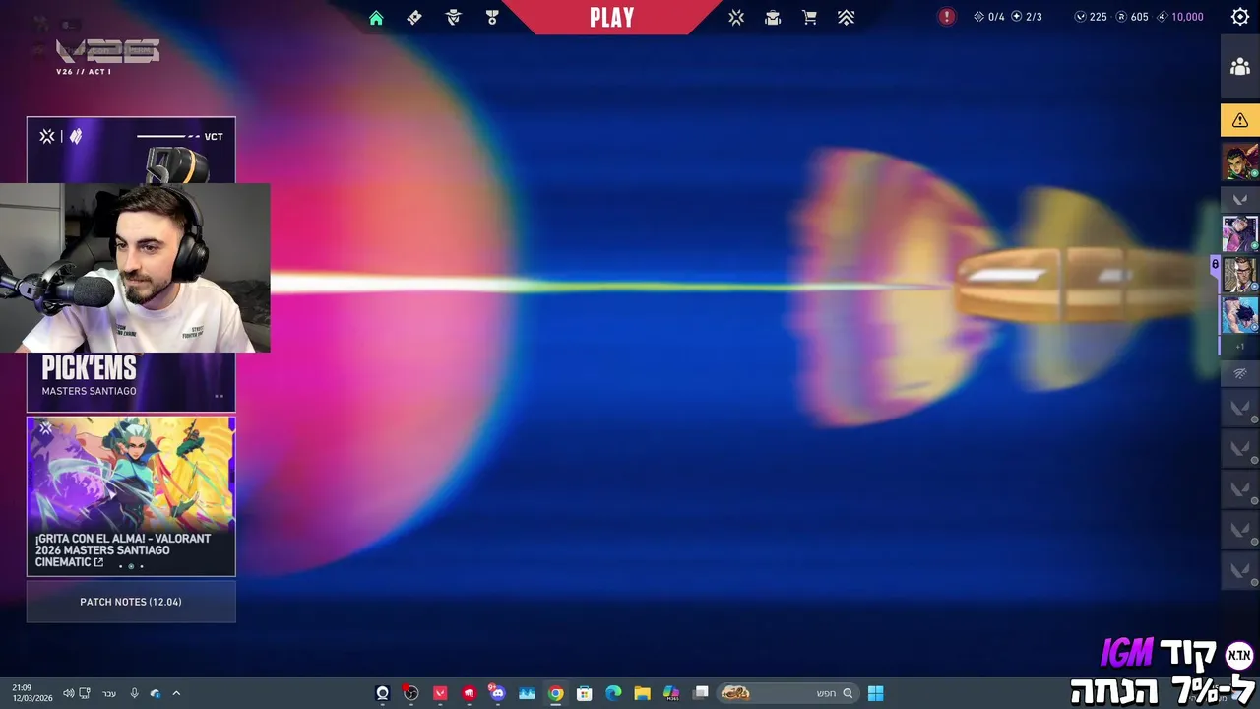Screen dimensions: 1260x709
Task: Open the settings gear icon
Action: (1240, 17)
